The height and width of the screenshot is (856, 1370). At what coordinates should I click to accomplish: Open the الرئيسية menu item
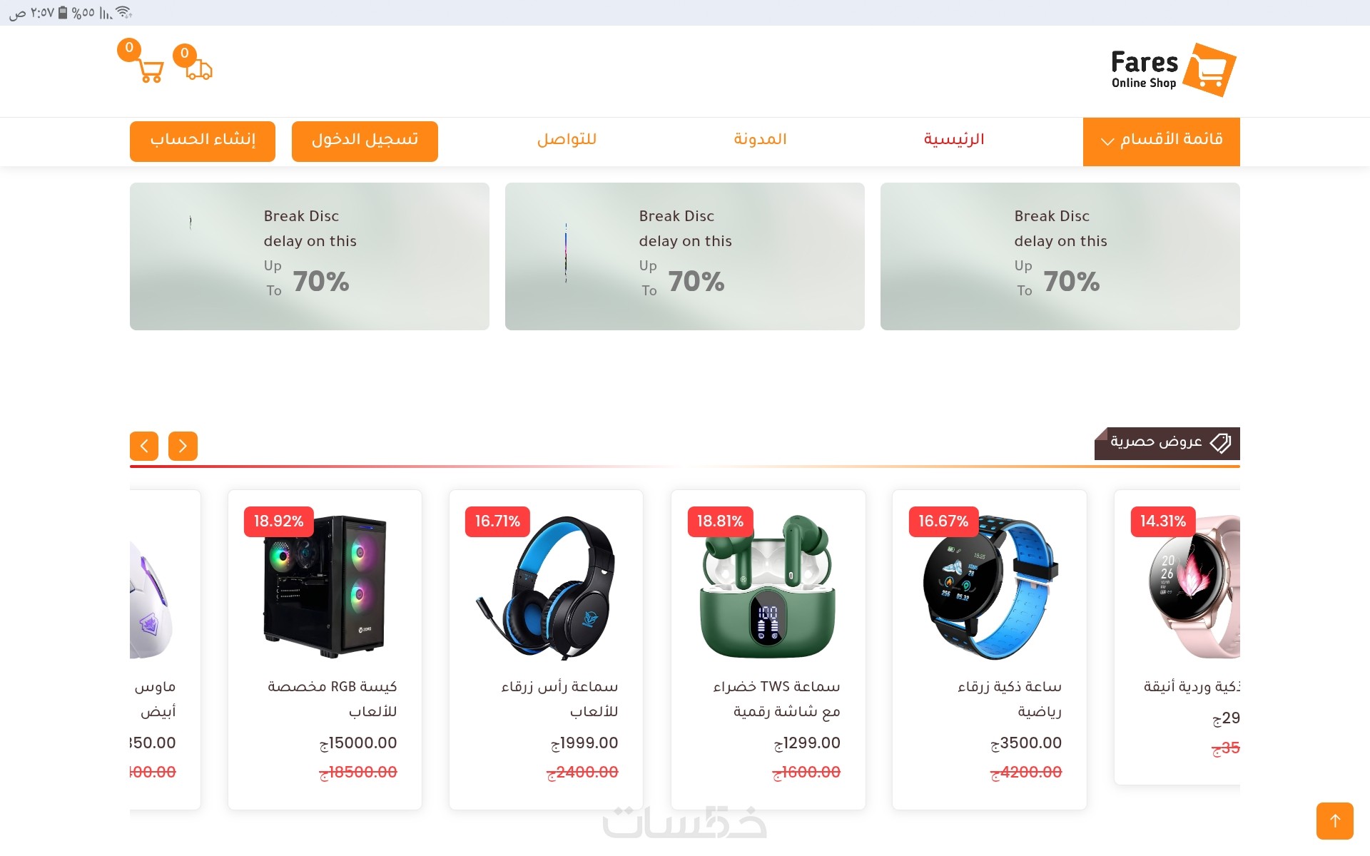[954, 139]
